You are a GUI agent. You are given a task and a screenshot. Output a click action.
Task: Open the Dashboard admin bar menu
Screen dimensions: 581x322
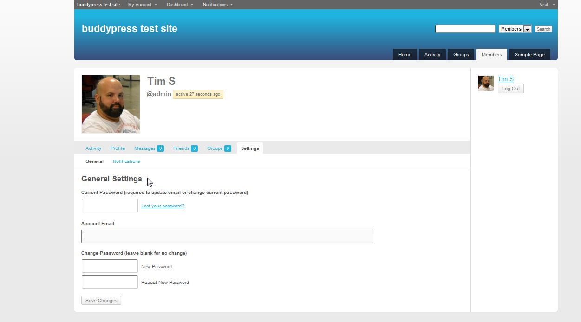(x=180, y=5)
